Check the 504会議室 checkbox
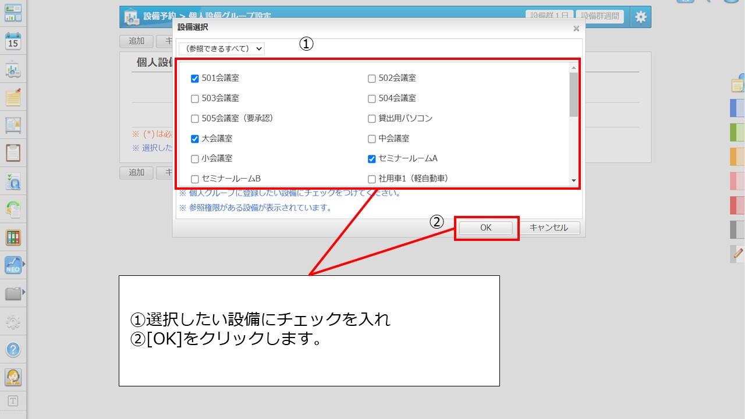745x419 pixels. pos(372,99)
